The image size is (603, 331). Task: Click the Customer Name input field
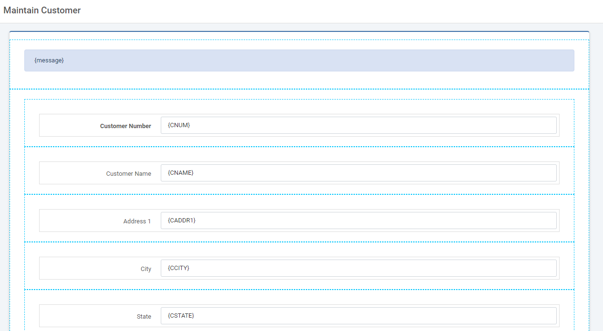point(358,173)
